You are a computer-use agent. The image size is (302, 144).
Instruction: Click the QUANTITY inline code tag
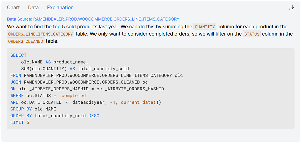tap(205, 27)
